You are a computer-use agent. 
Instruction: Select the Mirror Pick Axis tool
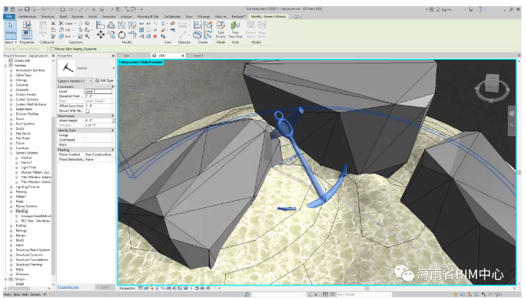[x=122, y=24]
